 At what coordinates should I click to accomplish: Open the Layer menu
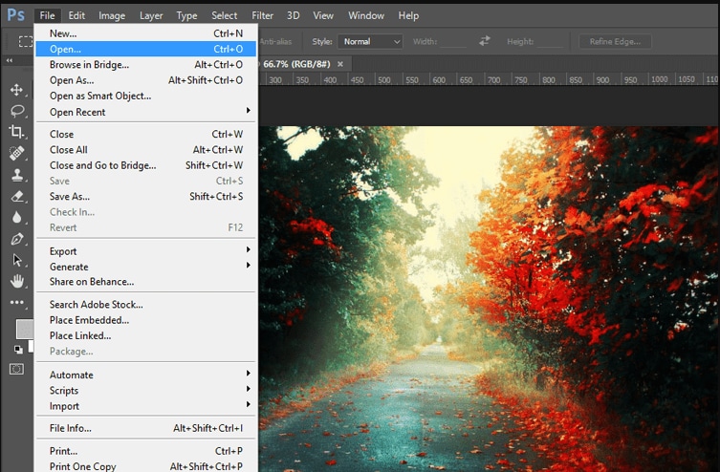click(151, 15)
